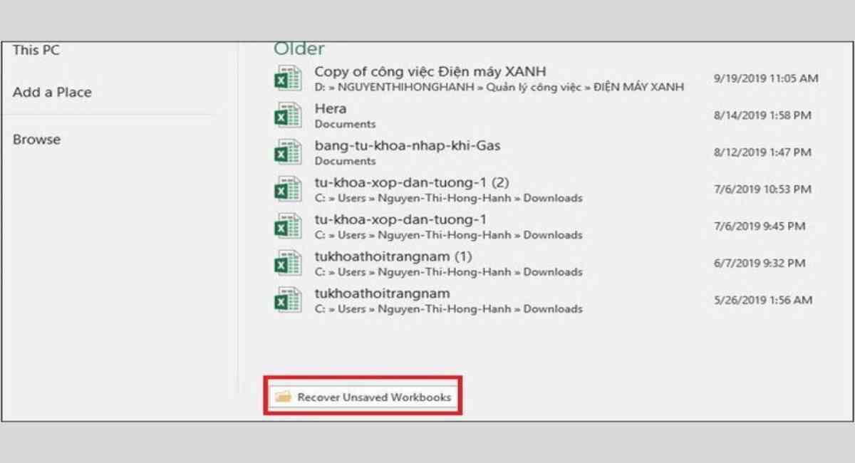Click the Older group heading
Screen dimensions: 855x463
[x=299, y=48]
